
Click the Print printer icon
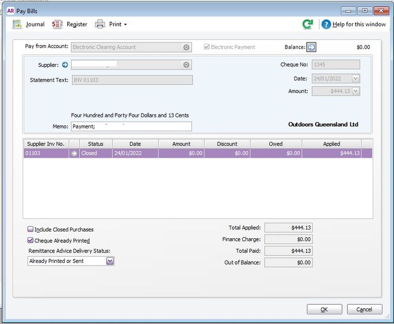pyautogui.click(x=100, y=24)
